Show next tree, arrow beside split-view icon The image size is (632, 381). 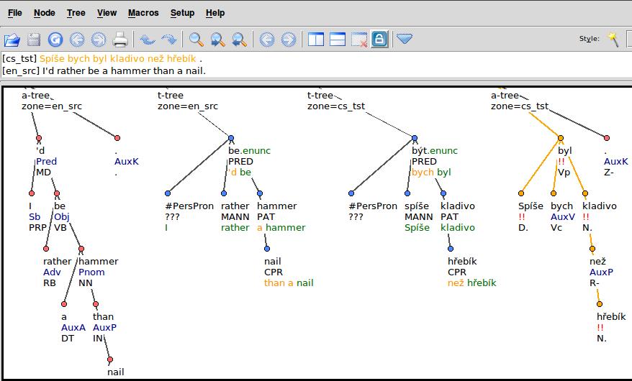pos(288,40)
